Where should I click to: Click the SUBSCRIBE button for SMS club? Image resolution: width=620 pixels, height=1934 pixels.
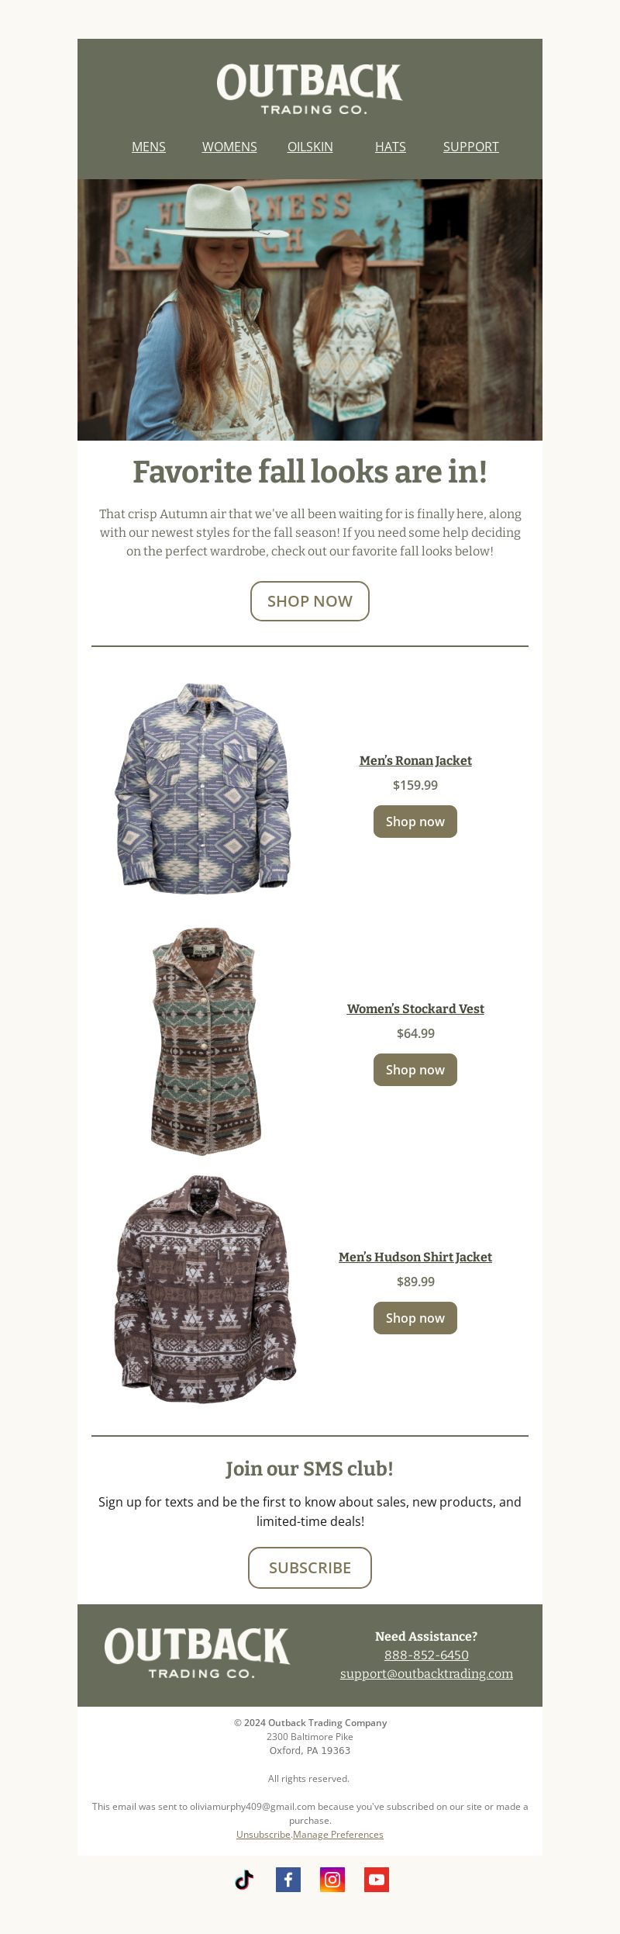310,1568
